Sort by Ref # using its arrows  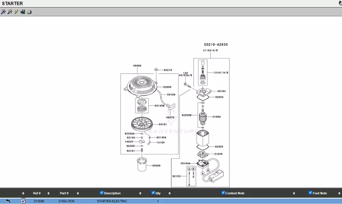(x=48, y=193)
